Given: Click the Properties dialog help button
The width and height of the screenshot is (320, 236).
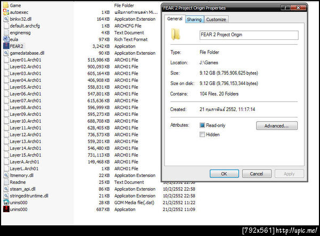Looking at the screenshot, I should coord(285,8).
